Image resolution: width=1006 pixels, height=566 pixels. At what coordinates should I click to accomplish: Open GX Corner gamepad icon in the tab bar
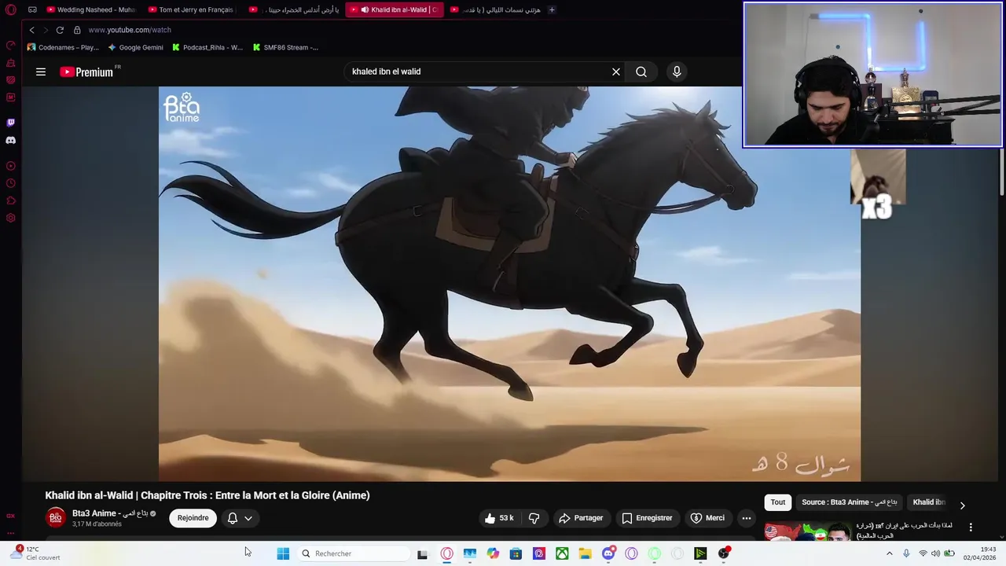pyautogui.click(x=32, y=9)
